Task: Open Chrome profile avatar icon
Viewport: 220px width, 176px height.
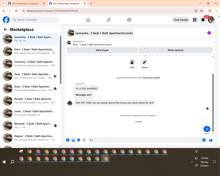Action: click(210, 11)
